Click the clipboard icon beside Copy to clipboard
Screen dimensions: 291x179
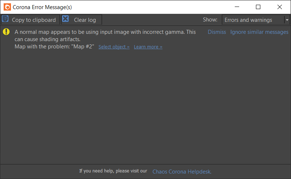click(5, 19)
